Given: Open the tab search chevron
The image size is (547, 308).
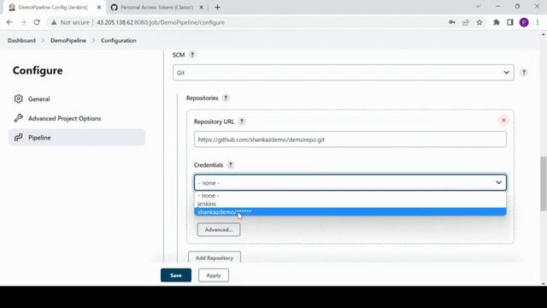Looking at the screenshot, I should [x=479, y=6].
